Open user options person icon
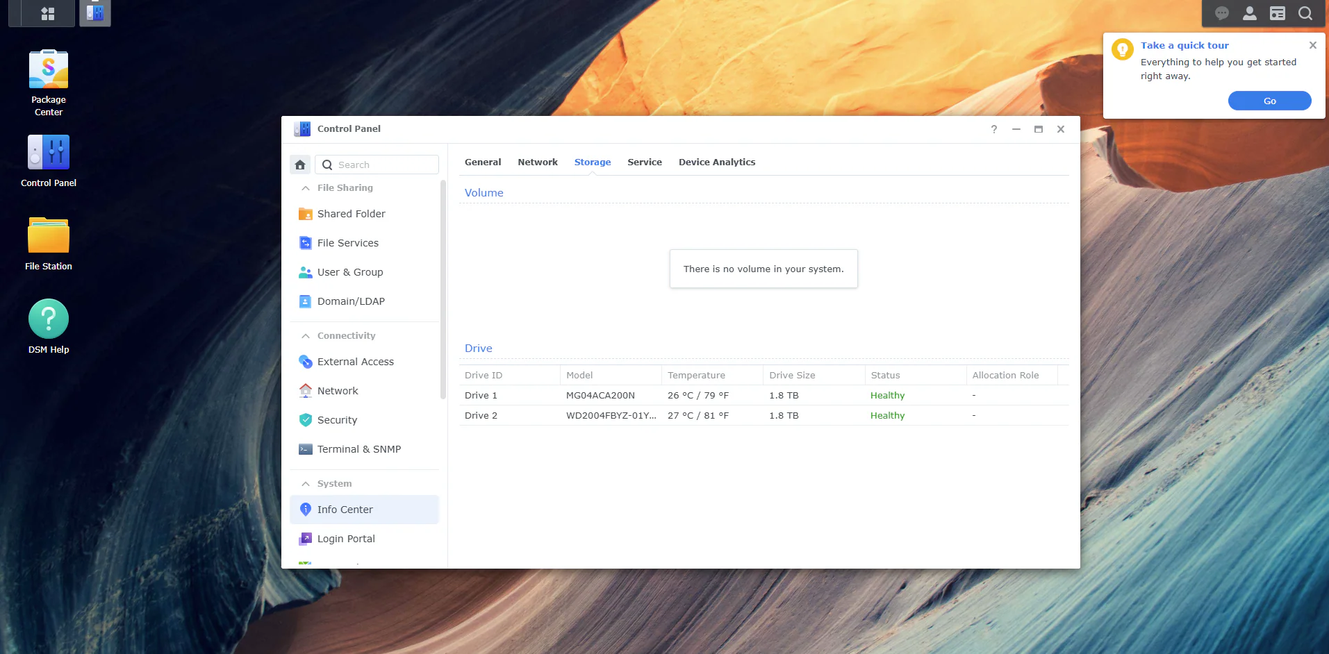Image resolution: width=1329 pixels, height=654 pixels. [1250, 13]
